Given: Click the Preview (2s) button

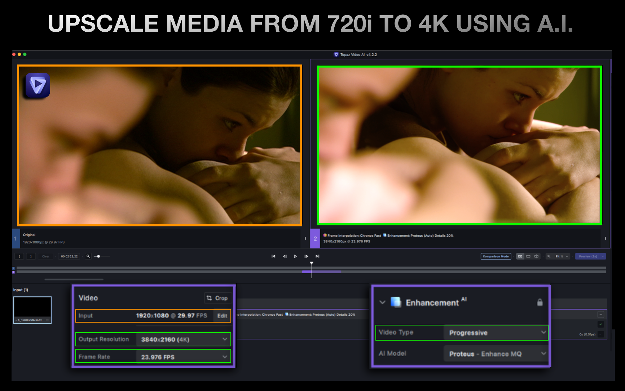Looking at the screenshot, I should 588,256.
